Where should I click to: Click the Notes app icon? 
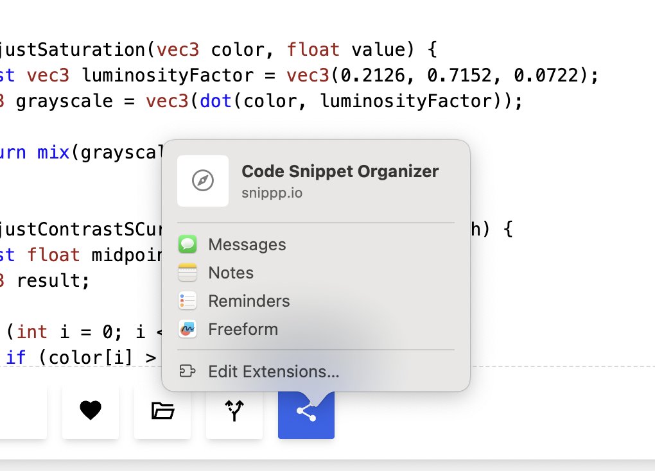pyautogui.click(x=188, y=273)
